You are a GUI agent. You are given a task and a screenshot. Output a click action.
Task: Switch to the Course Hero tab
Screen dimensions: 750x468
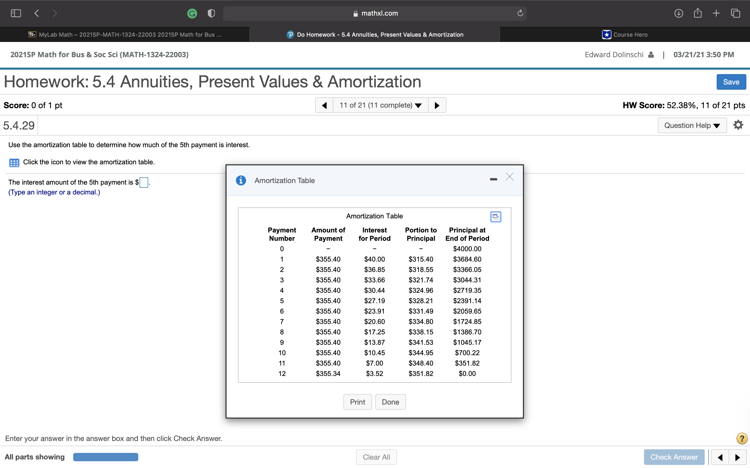click(x=624, y=35)
